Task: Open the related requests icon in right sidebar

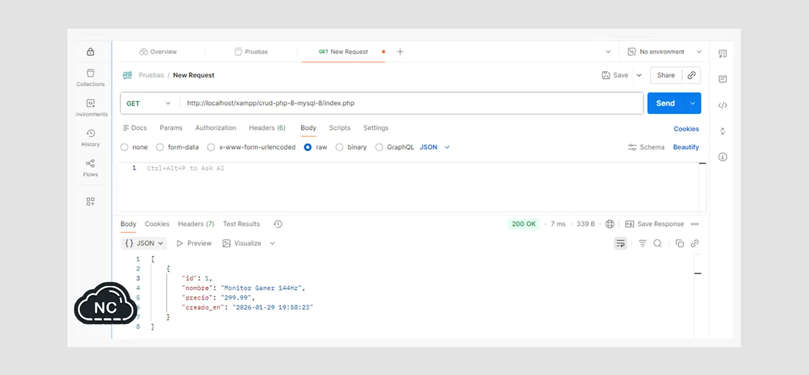Action: 723,131
